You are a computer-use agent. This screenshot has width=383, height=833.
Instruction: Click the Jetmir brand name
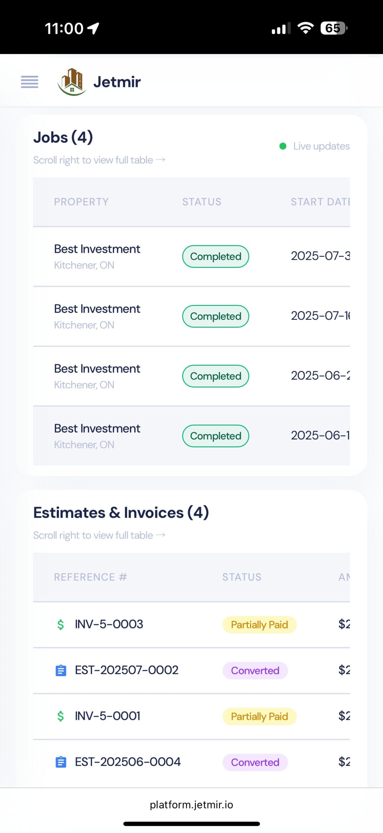pyautogui.click(x=117, y=82)
